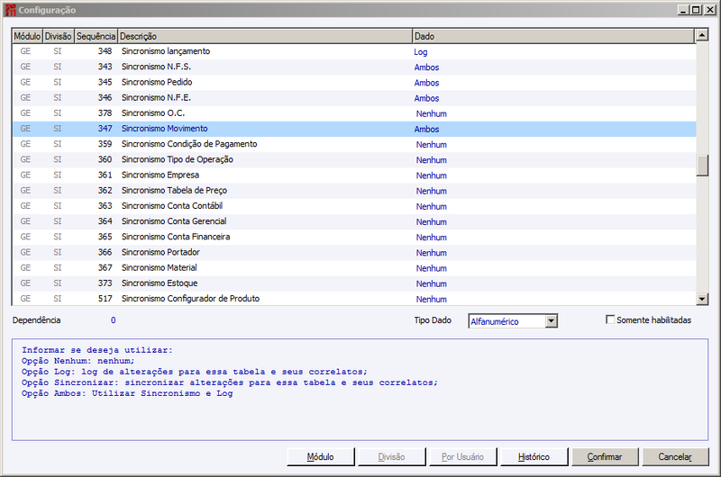Image resolution: width=721 pixels, height=477 pixels.
Task: Click inside the option description text box
Action: [x=360, y=390]
